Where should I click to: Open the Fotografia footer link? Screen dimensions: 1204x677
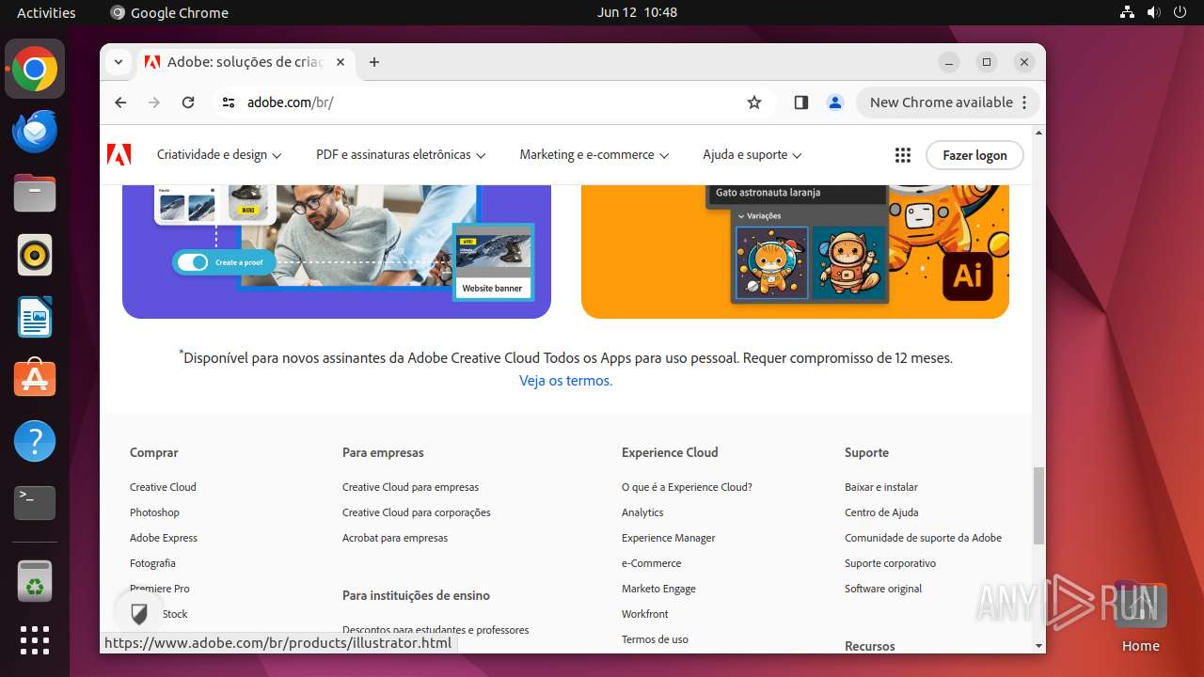152,563
